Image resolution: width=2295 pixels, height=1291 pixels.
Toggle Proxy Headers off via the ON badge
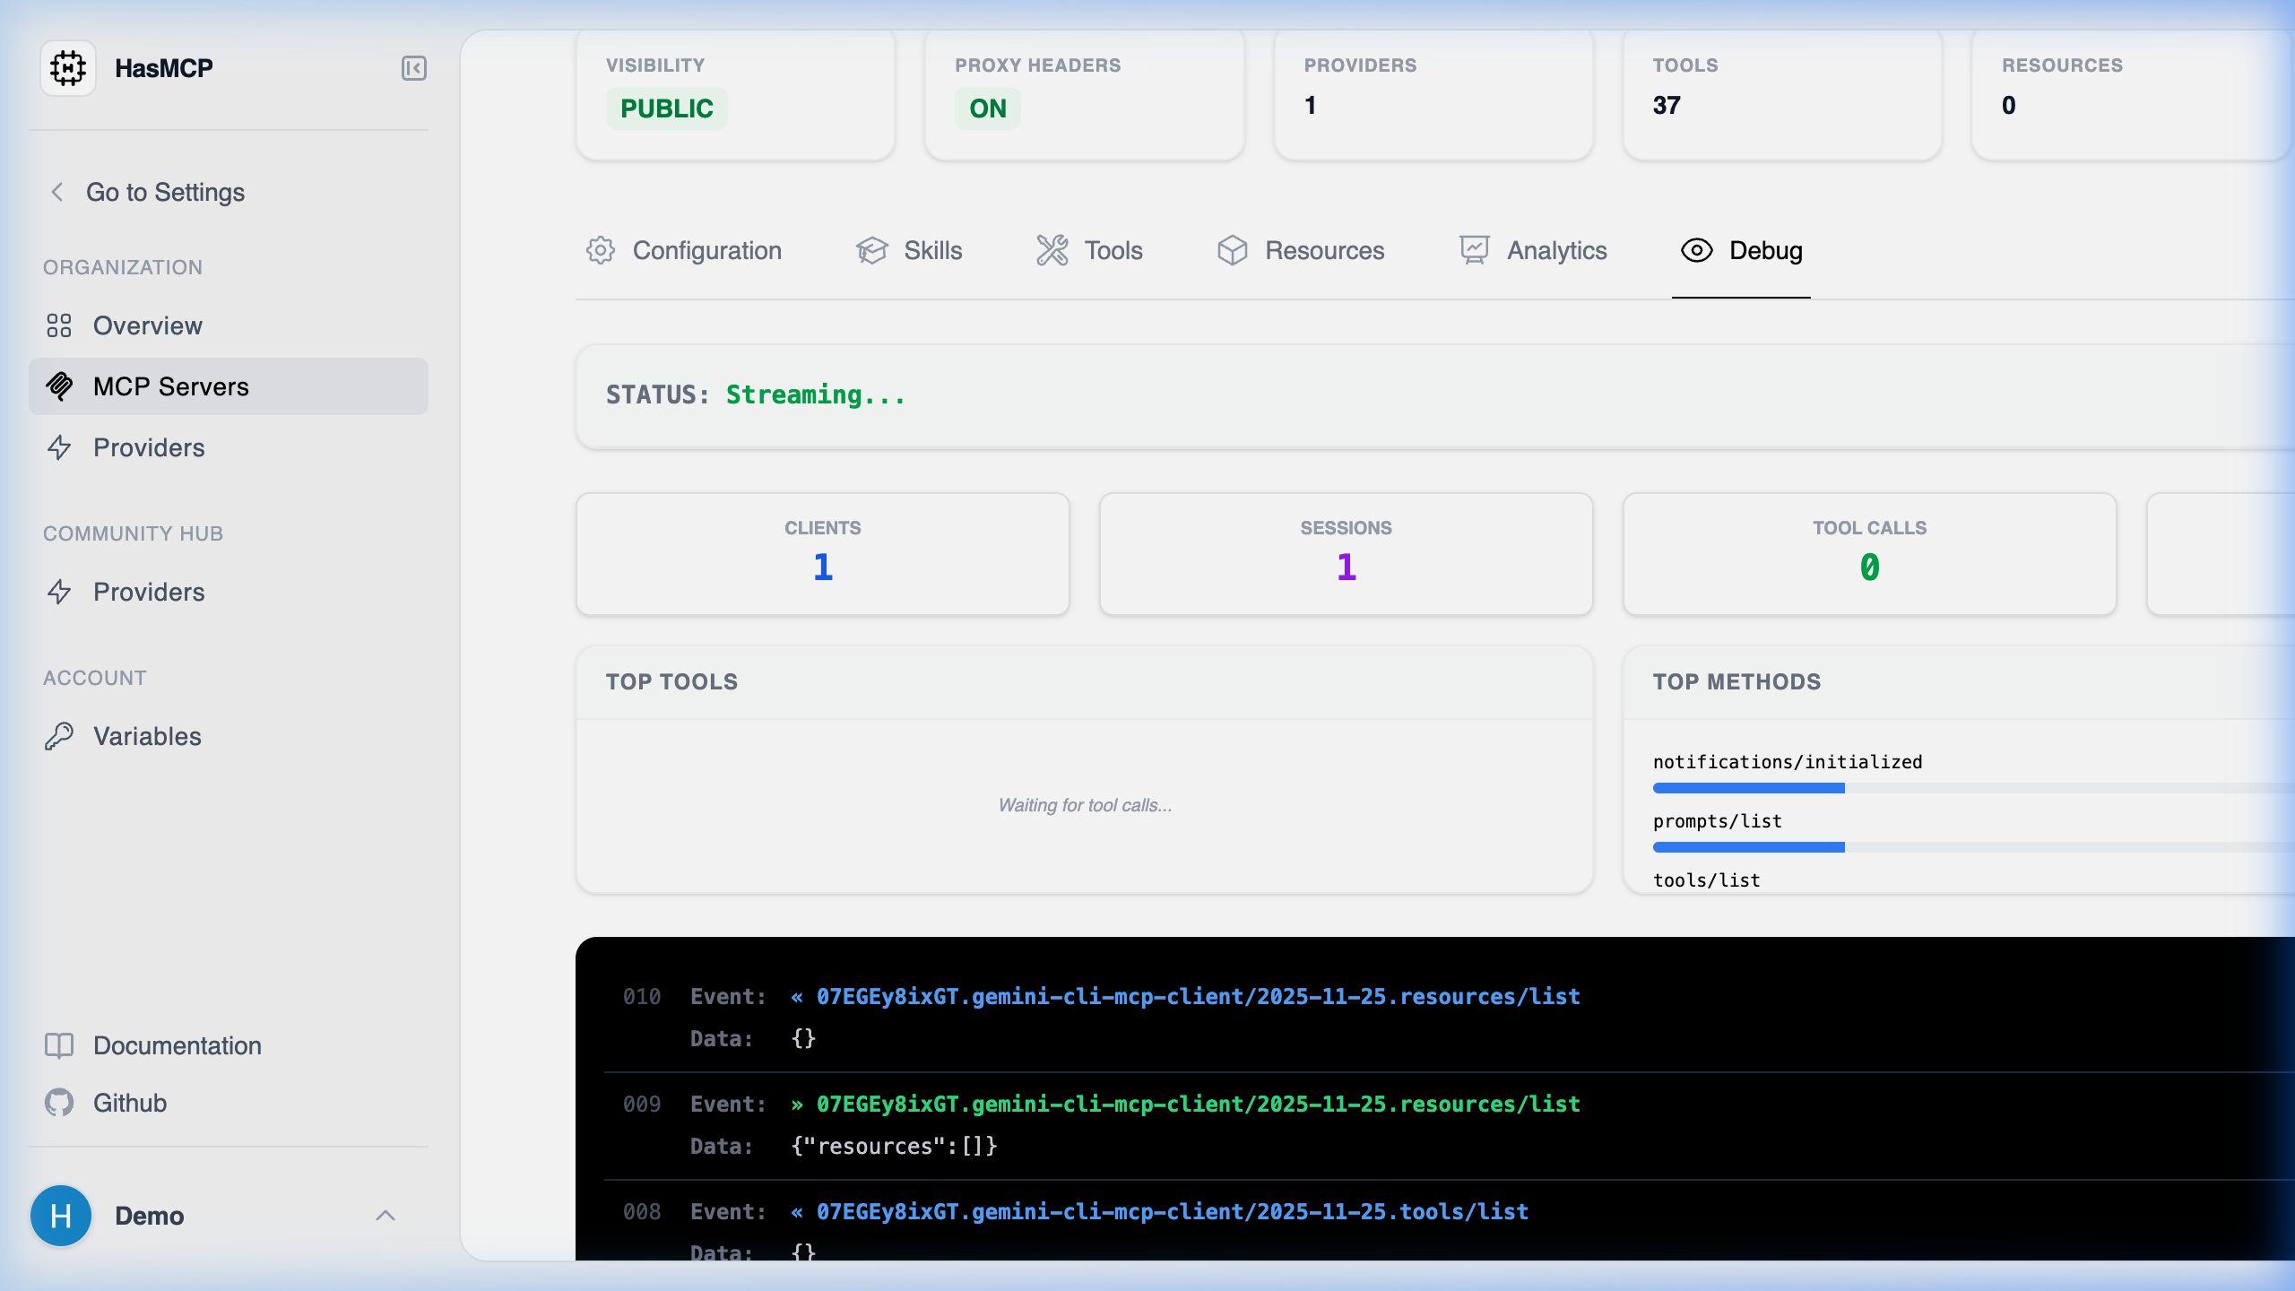987,108
